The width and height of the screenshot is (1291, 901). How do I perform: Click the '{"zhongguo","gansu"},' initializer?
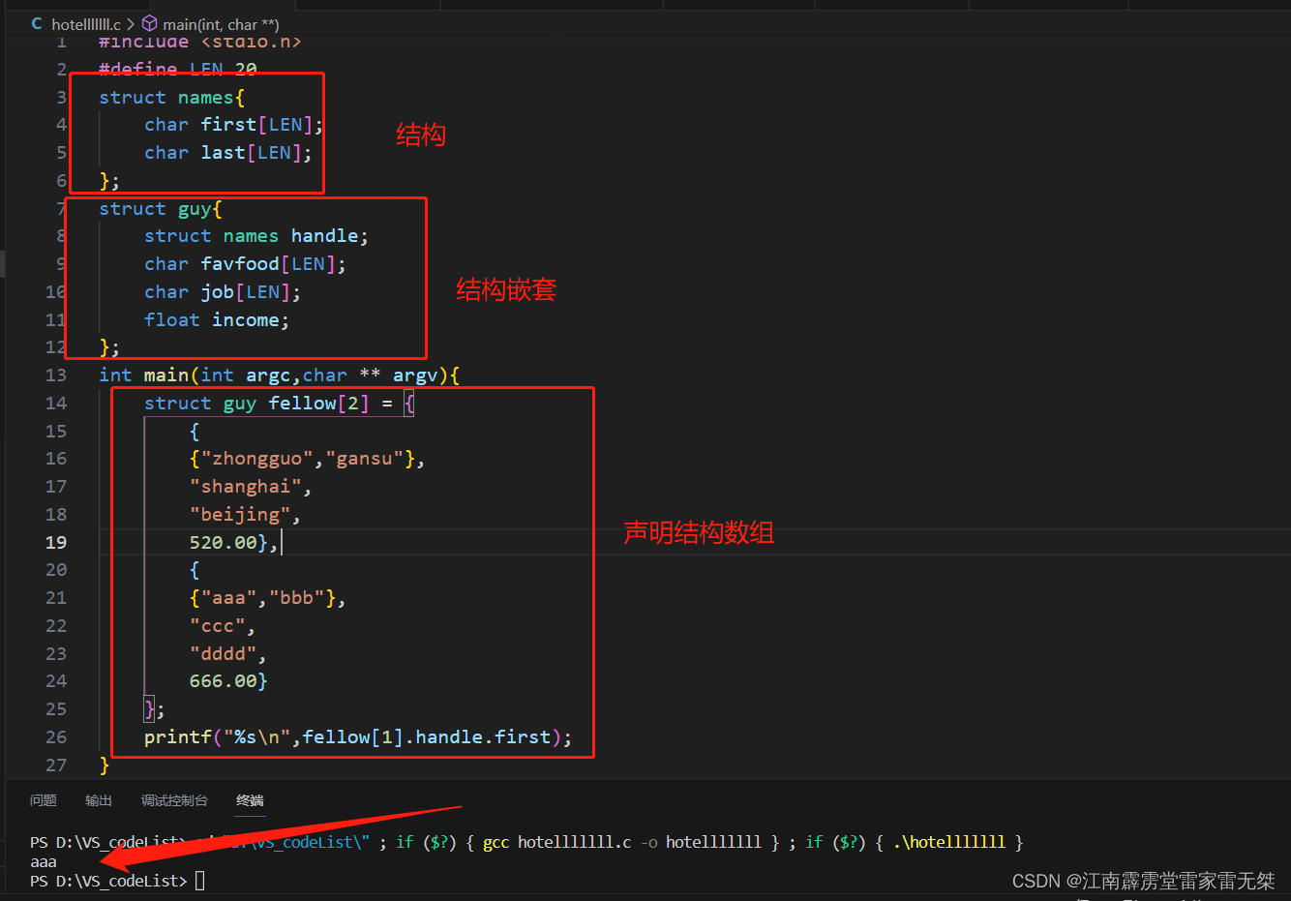click(308, 459)
